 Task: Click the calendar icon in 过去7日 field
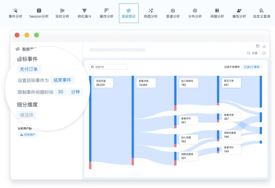[x=92, y=67]
